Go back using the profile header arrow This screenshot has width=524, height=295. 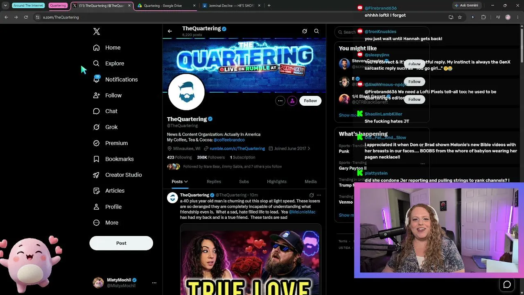[170, 31]
